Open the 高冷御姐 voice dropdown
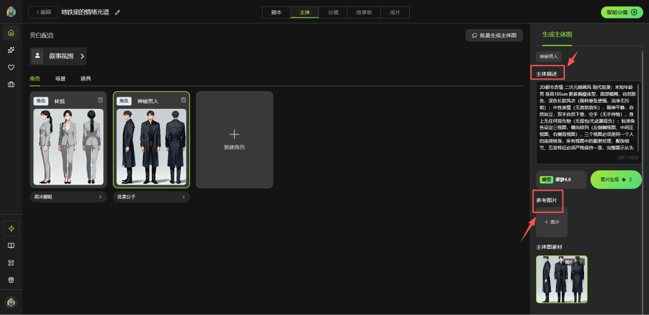The height and width of the screenshot is (315, 649). pos(68,197)
